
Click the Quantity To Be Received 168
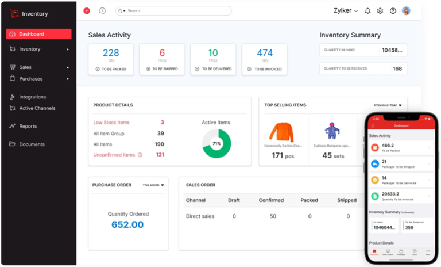pos(397,69)
